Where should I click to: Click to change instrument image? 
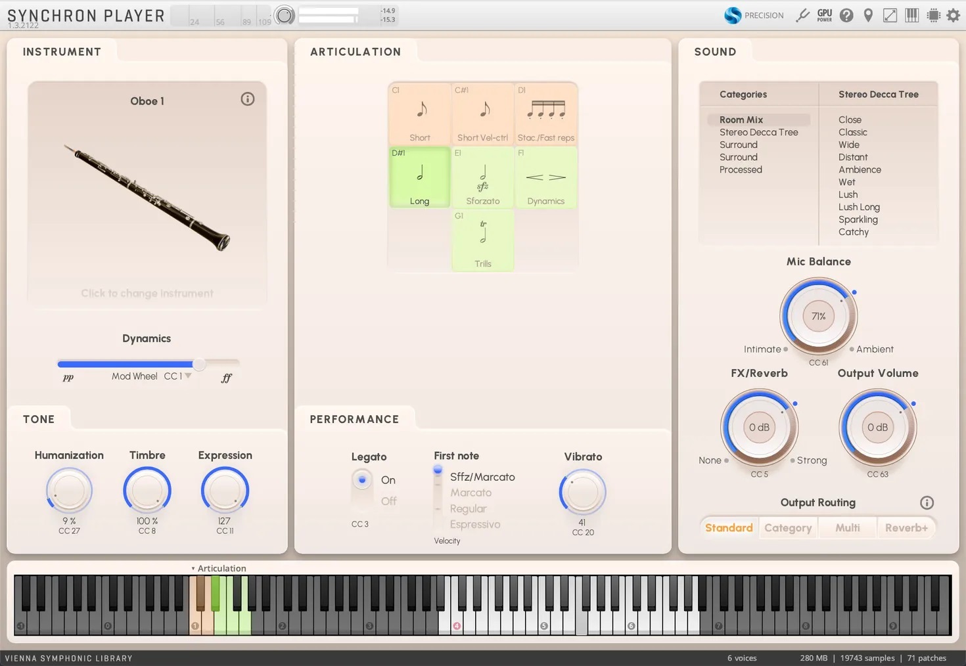[147, 197]
